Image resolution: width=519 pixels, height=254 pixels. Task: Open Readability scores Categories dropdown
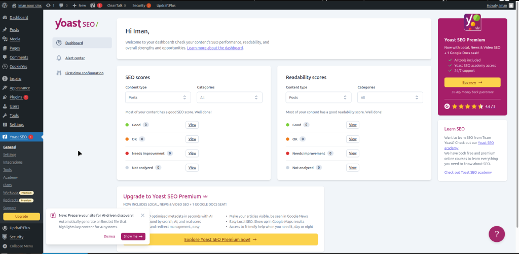coord(390,97)
